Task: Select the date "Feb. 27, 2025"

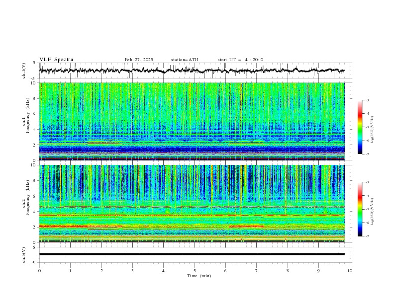Action: click(139, 60)
